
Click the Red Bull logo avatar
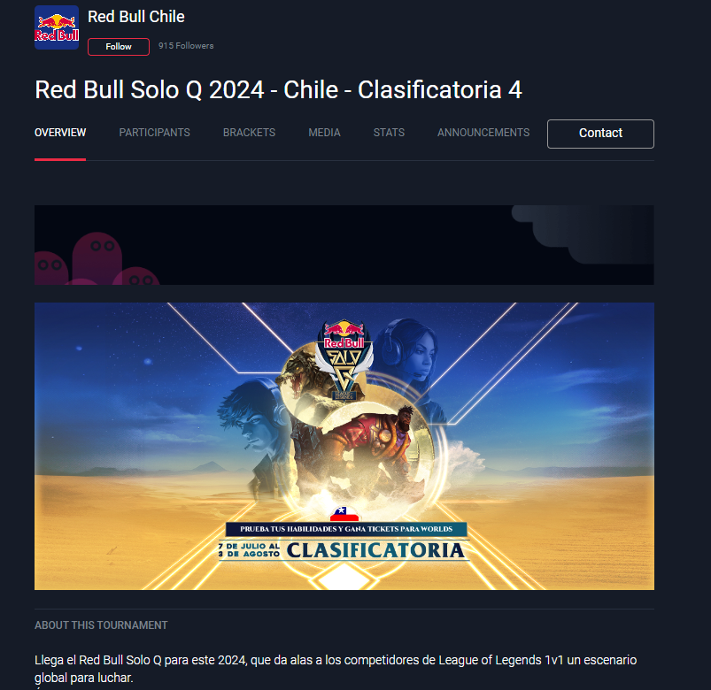pyautogui.click(x=57, y=27)
